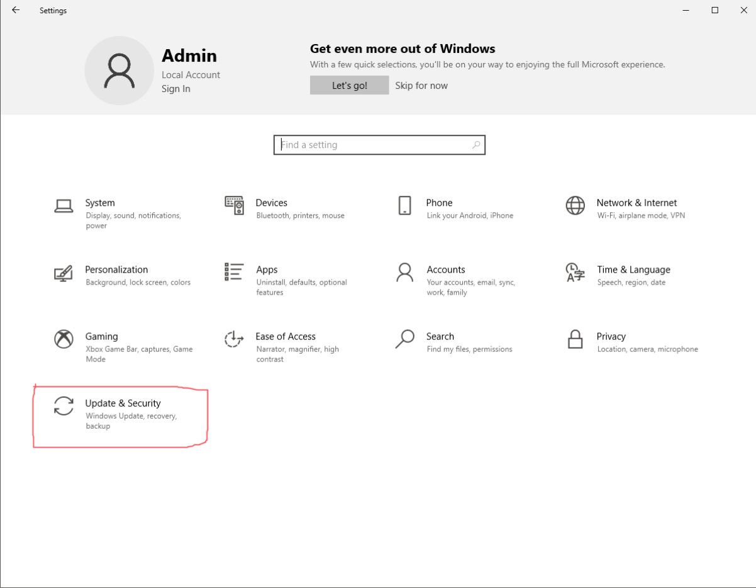Click the 'Get even more out of Windows' heading
Screen dimensions: 756x588
tap(403, 48)
